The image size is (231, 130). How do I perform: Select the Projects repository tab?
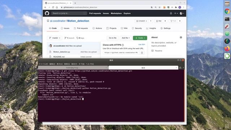coord(112,28)
